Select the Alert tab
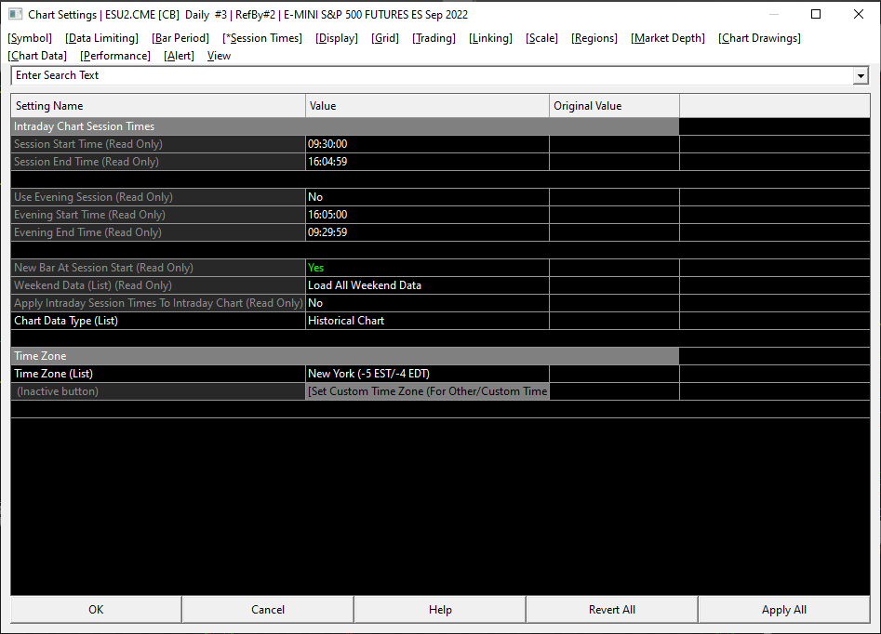 [x=179, y=56]
